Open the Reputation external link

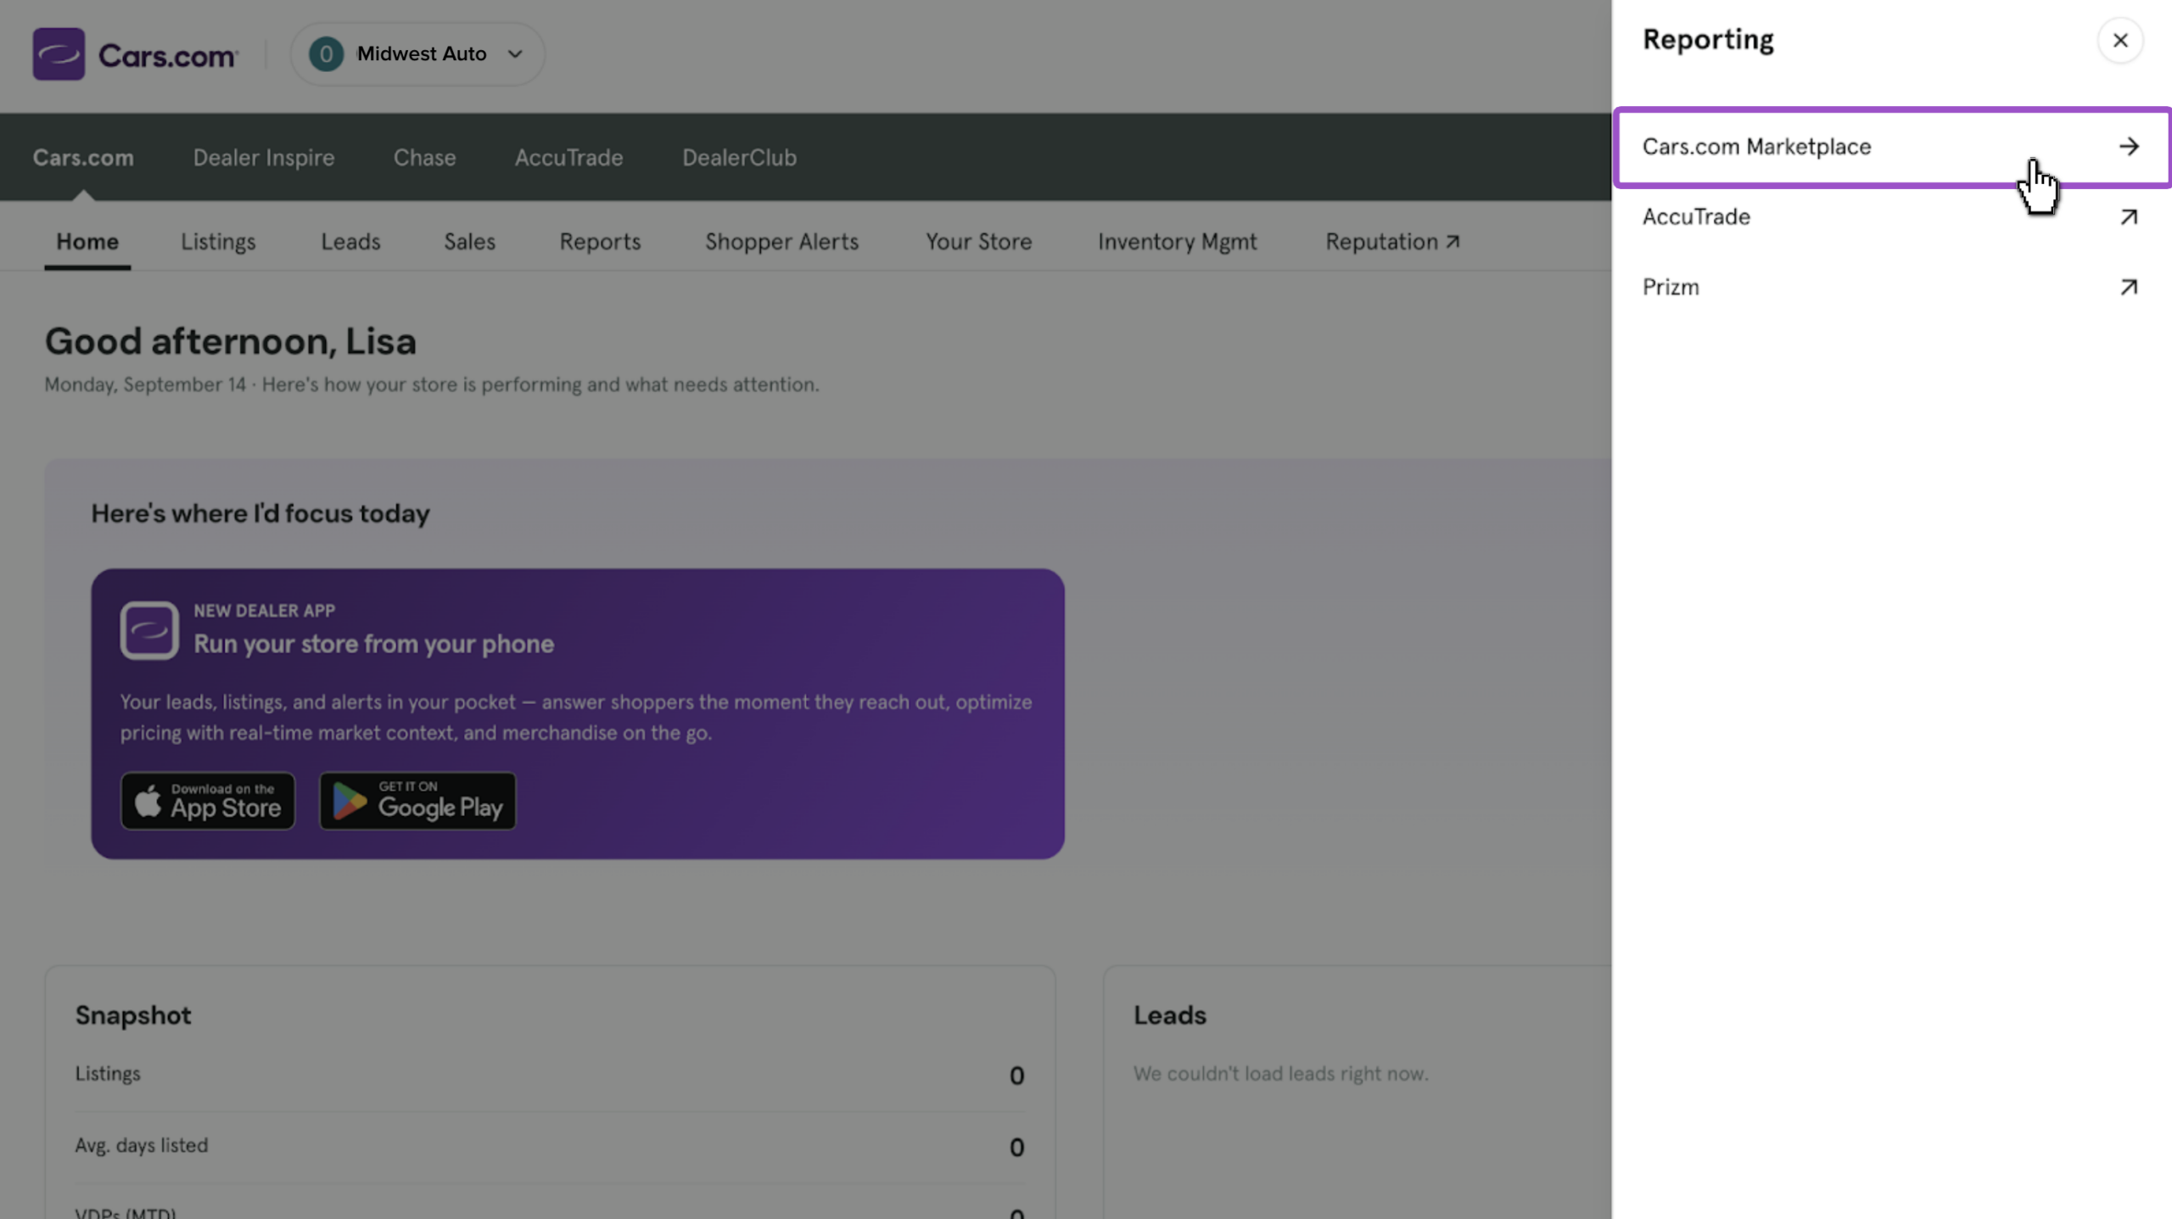coord(1392,242)
